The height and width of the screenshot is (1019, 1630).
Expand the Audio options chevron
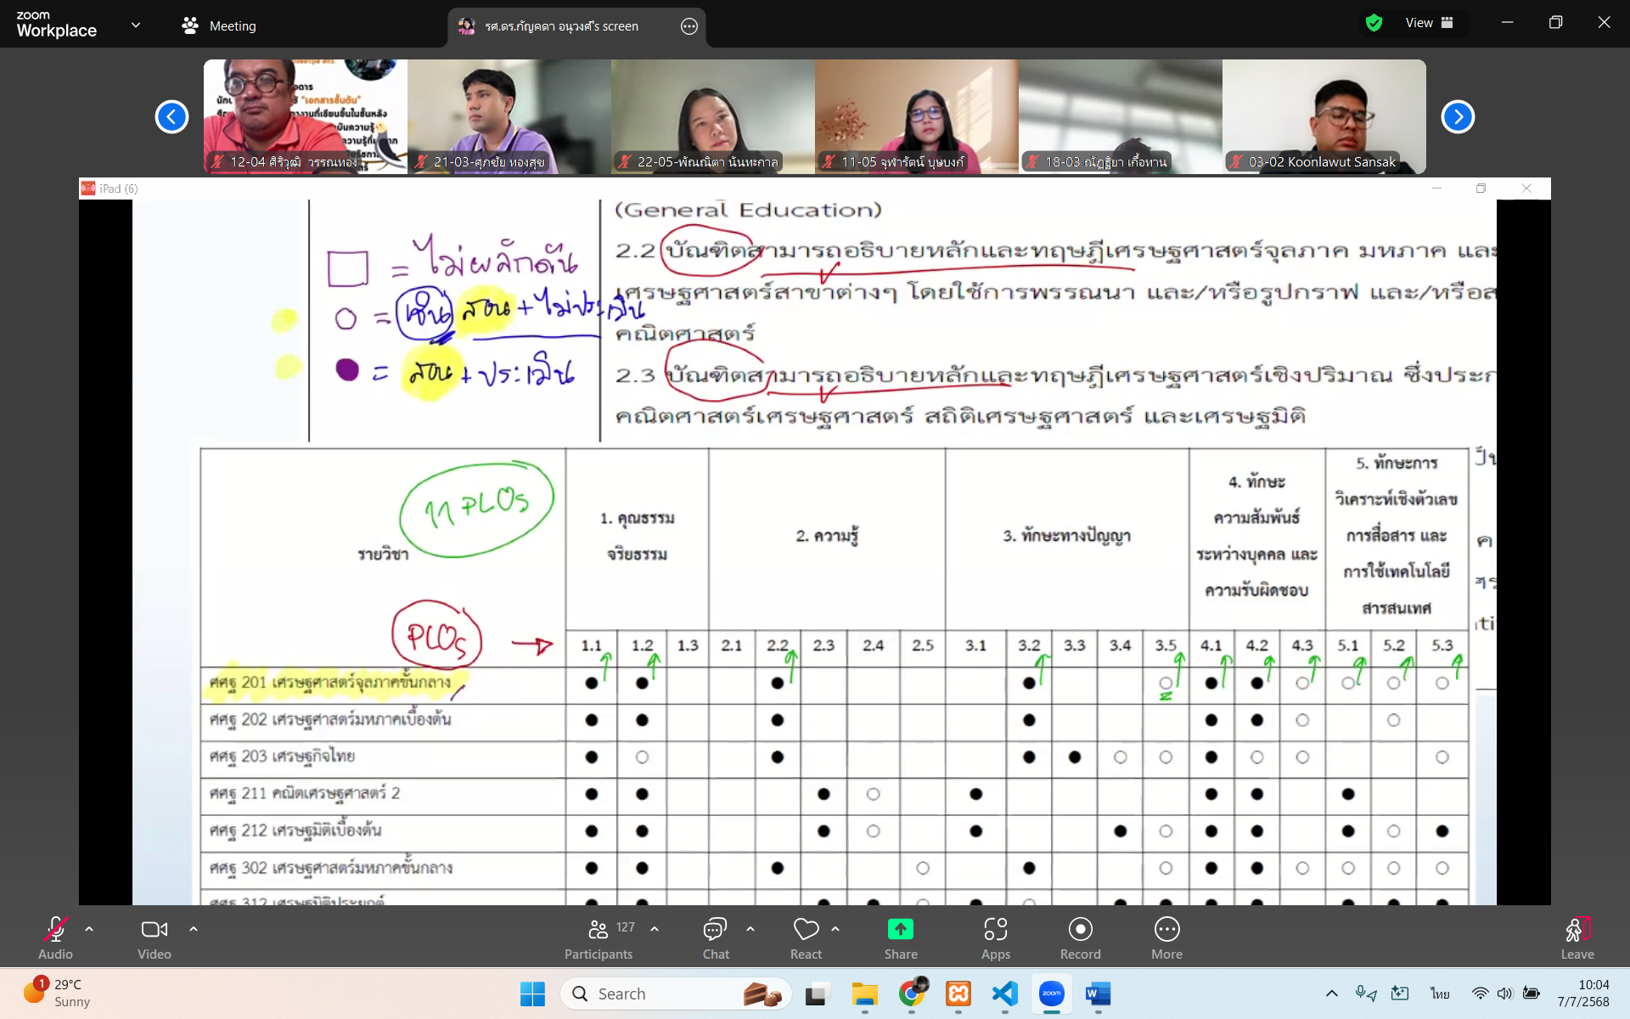[x=89, y=929]
